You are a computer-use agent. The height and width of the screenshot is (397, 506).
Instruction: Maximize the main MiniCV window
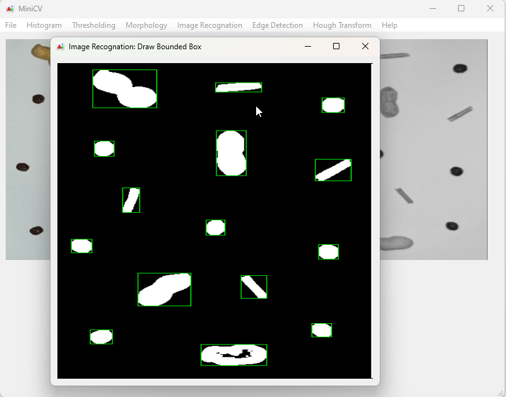click(461, 9)
